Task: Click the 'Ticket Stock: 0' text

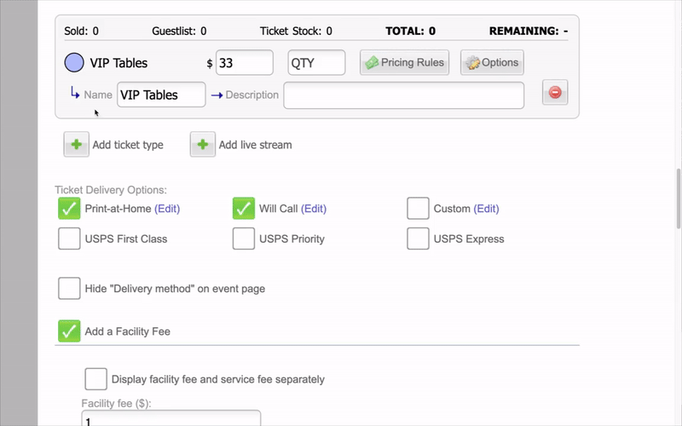Action: click(296, 31)
